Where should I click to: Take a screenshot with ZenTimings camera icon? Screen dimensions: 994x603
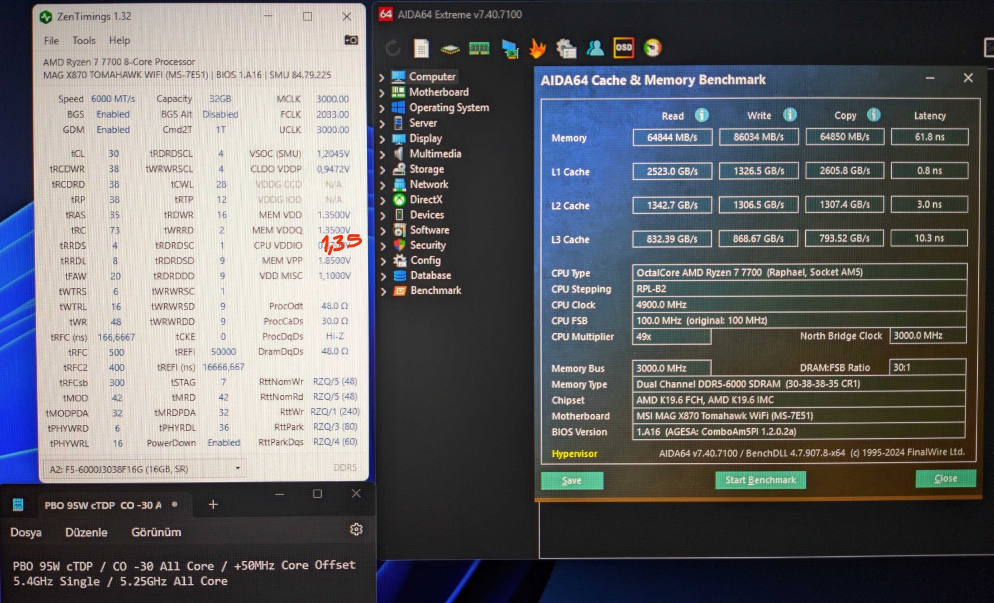[x=351, y=40]
